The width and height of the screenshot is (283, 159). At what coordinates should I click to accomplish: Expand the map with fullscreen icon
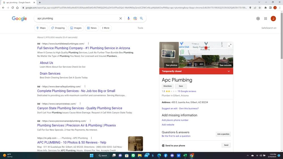click(230, 45)
